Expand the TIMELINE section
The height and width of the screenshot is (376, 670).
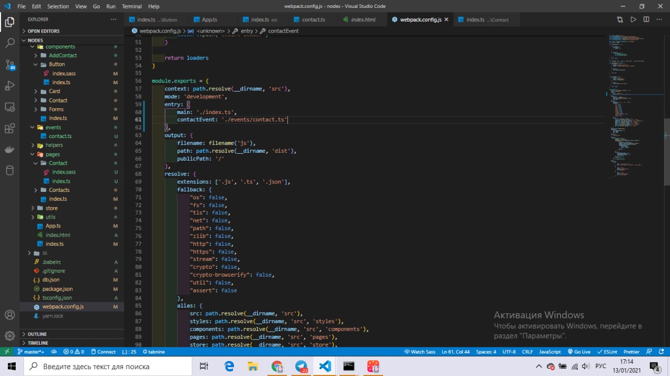pos(38,343)
